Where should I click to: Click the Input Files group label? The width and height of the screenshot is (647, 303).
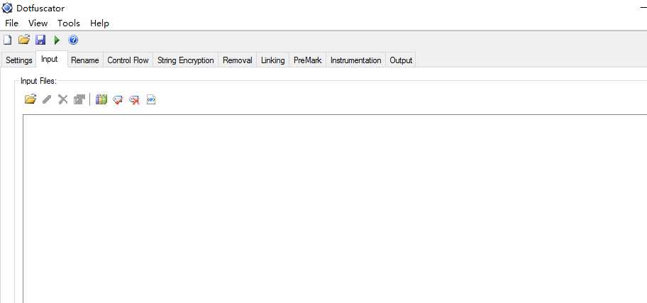(x=38, y=81)
